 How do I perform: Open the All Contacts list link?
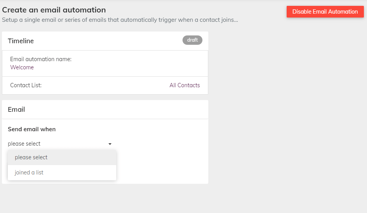click(185, 85)
